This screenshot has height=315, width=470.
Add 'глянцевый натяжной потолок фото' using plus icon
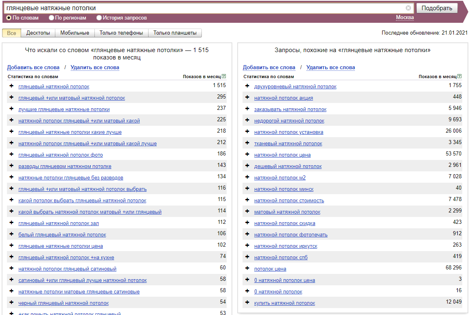pyautogui.click(x=11, y=154)
